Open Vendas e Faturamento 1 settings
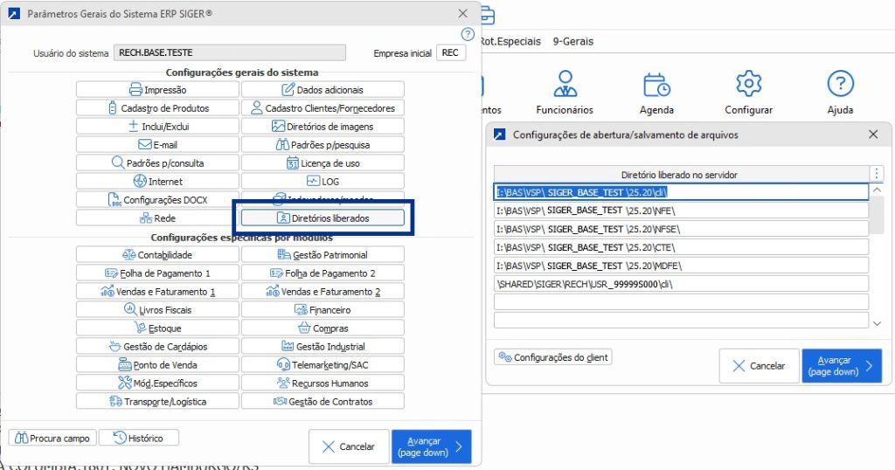The image size is (895, 470). (157, 291)
